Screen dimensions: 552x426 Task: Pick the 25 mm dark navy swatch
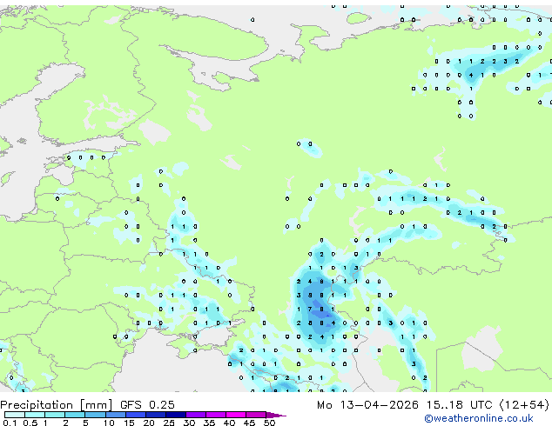pyautogui.click(x=176, y=415)
